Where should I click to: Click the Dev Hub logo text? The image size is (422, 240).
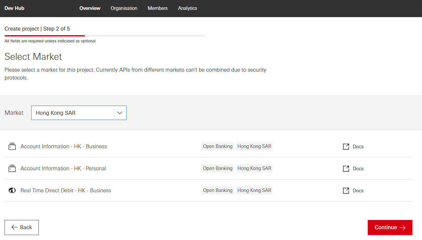tap(14, 8)
